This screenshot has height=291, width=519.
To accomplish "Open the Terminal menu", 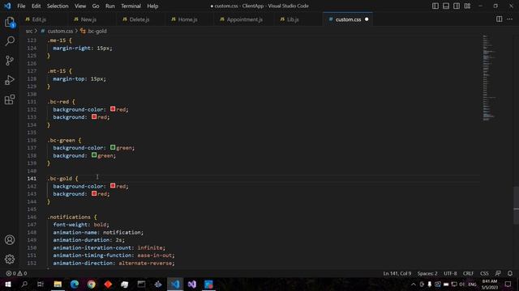I will coord(131,6).
